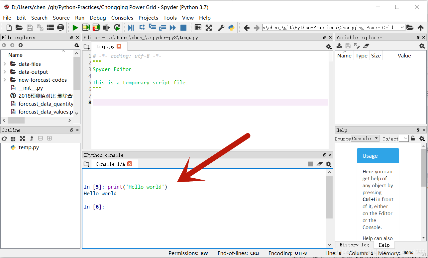
Task: Collapse all items in Outline
Action: 13,138
